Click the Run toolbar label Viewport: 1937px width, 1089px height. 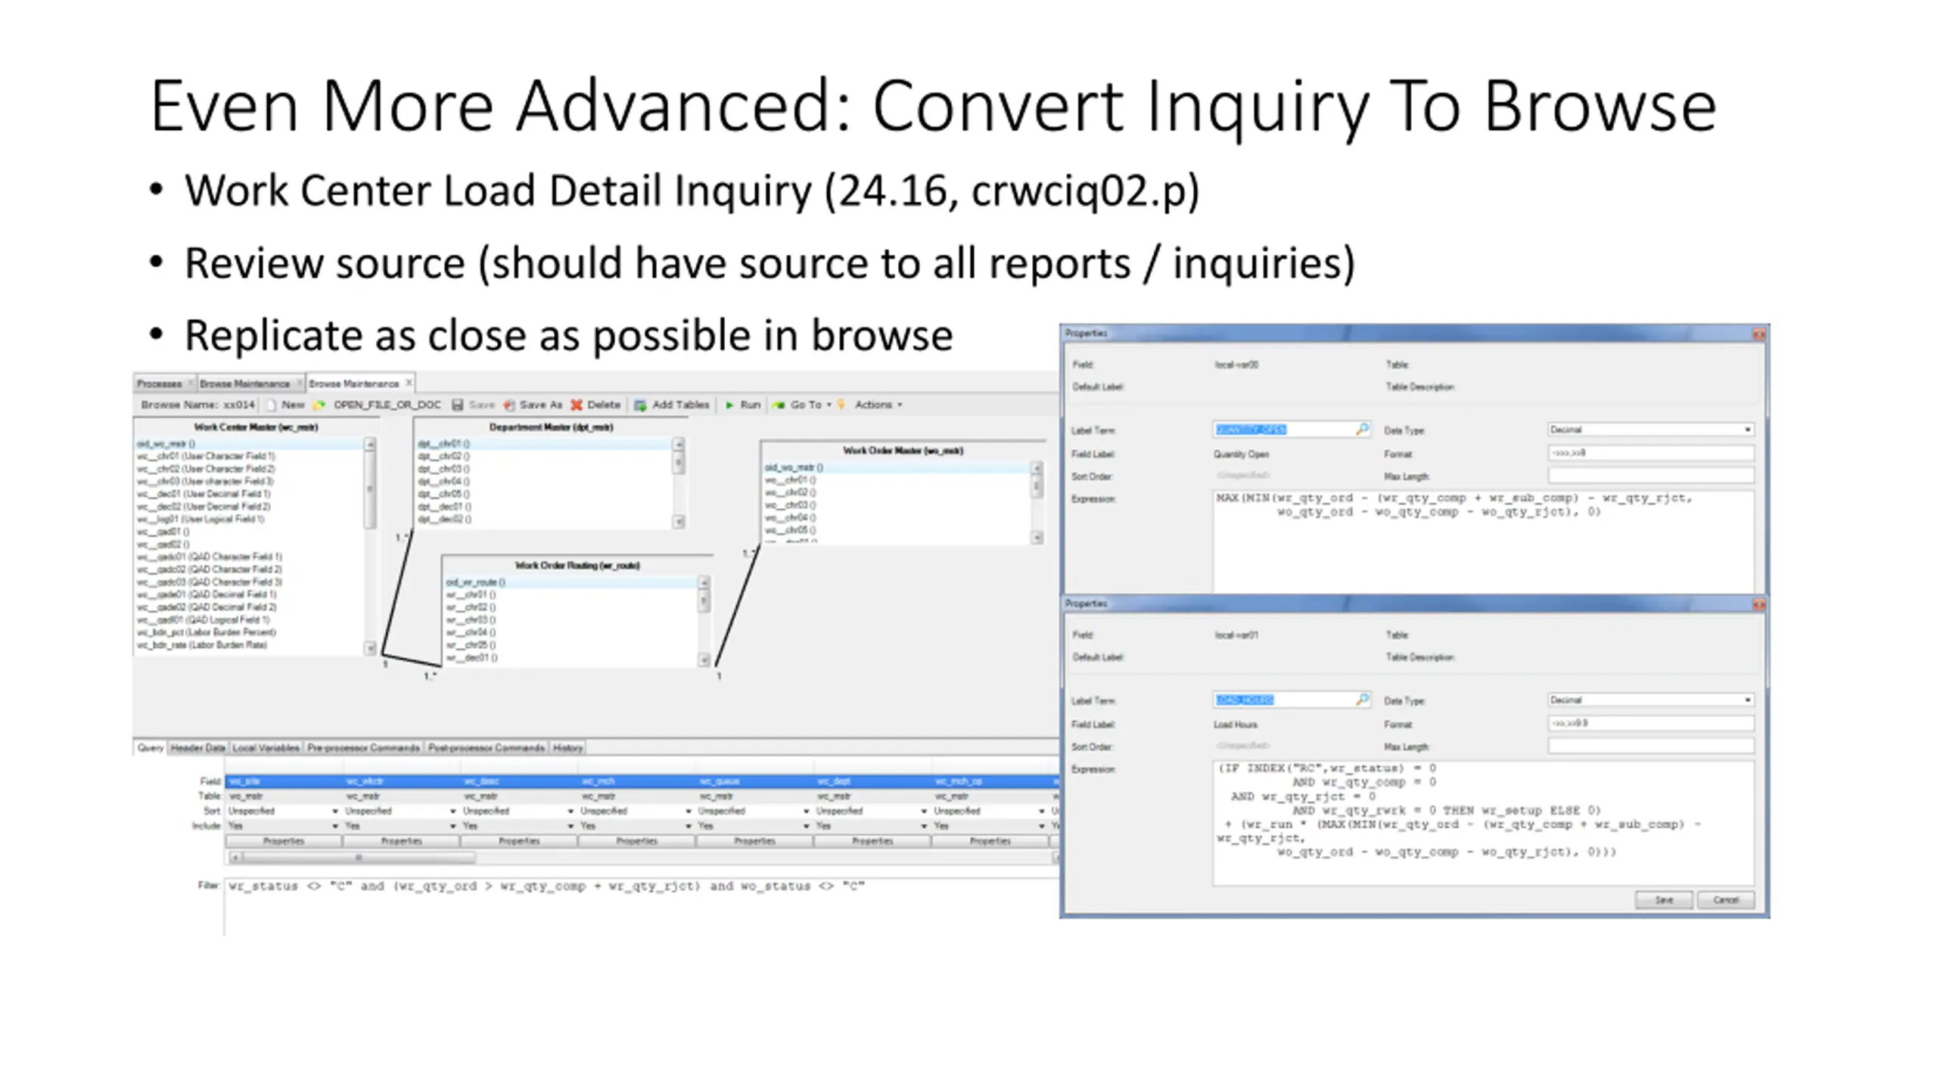[750, 405]
